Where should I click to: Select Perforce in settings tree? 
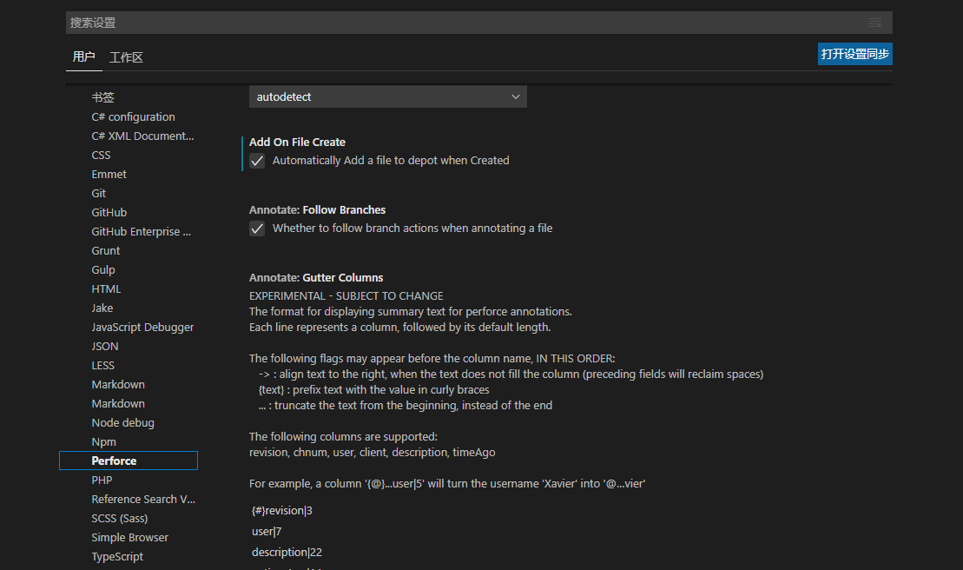pos(129,461)
